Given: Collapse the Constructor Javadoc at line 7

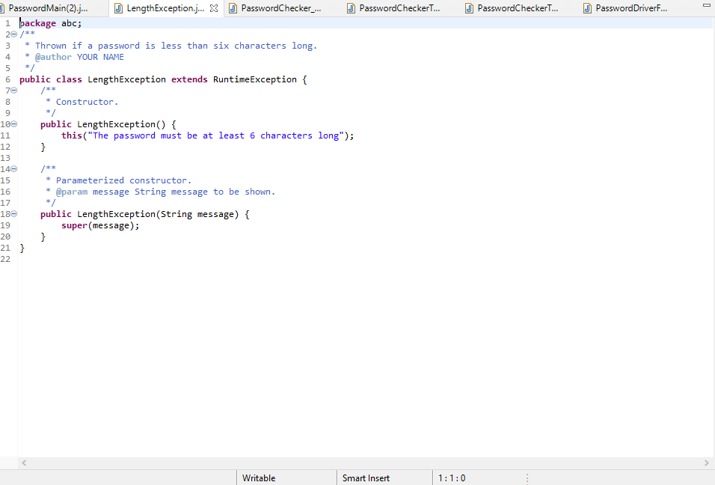Looking at the screenshot, I should point(13,91).
